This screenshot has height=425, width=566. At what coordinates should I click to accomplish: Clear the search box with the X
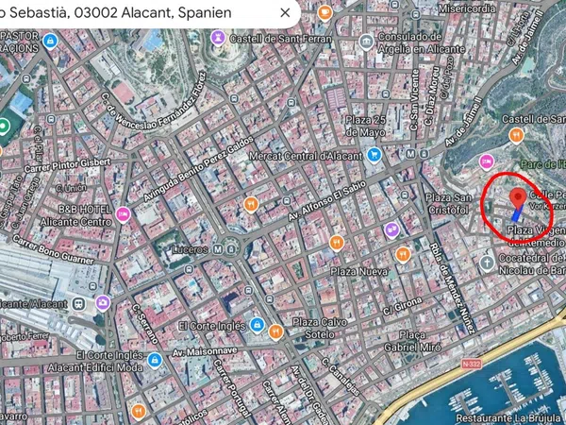click(285, 13)
